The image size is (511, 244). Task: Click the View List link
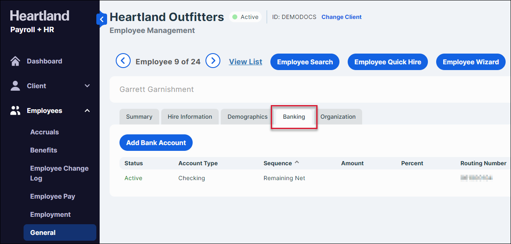point(246,62)
